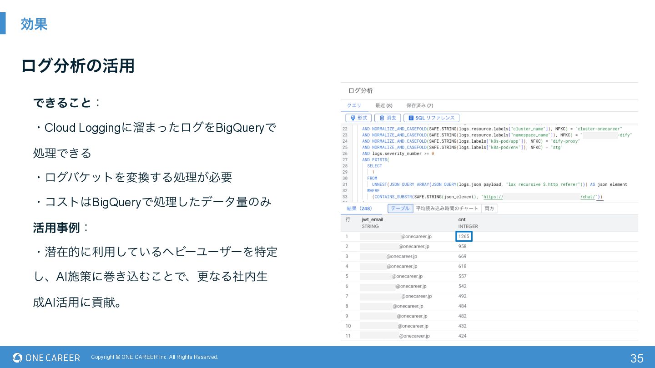Select the テーブル view tab
Screen dimensions: 655x368
(x=400, y=208)
